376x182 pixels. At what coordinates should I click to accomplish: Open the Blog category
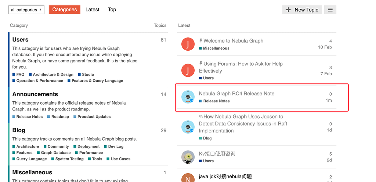coord(19,130)
